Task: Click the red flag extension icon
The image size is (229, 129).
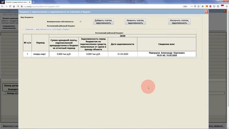Action: pos(222,6)
